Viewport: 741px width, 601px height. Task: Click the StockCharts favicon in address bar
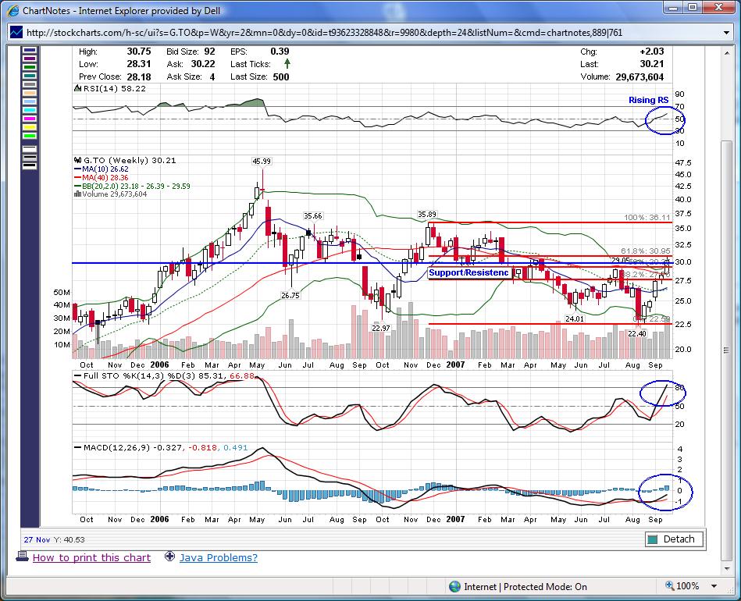(16, 32)
